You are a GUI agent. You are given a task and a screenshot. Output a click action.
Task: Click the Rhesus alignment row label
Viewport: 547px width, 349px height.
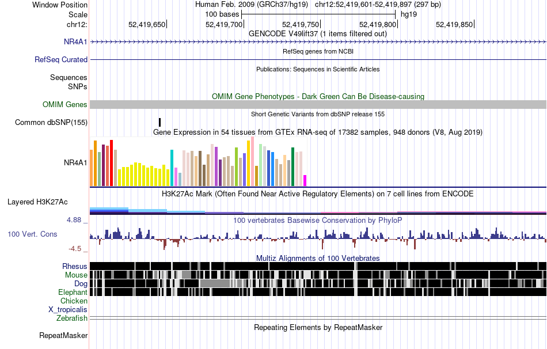coord(75,266)
